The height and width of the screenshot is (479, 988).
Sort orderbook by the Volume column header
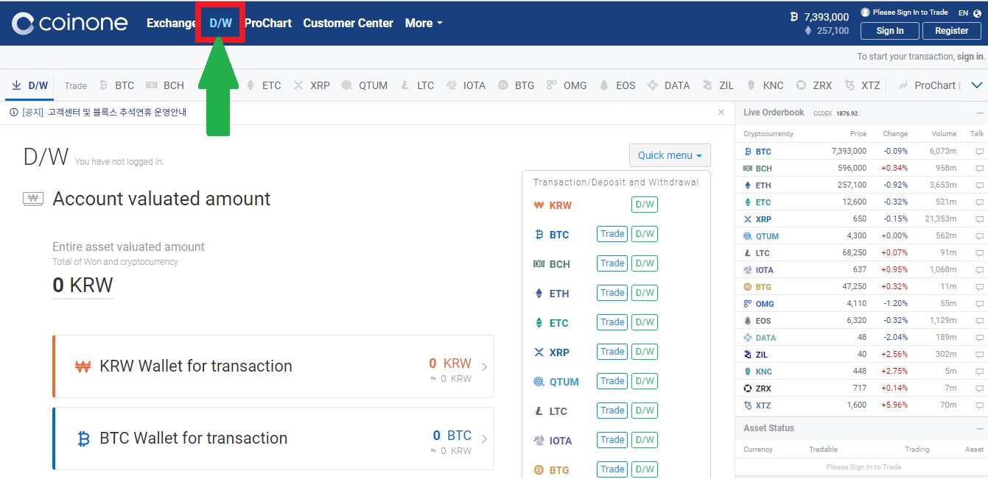click(944, 134)
